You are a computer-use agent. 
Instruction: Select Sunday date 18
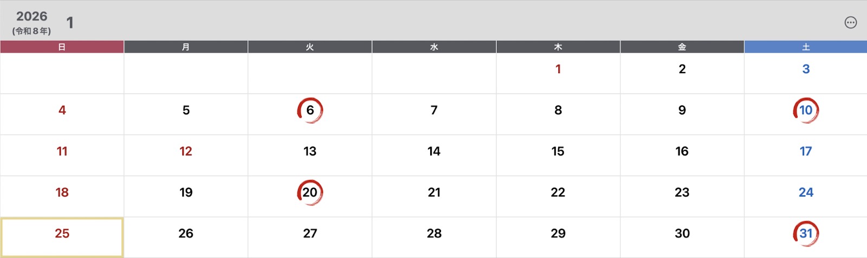[x=62, y=192]
